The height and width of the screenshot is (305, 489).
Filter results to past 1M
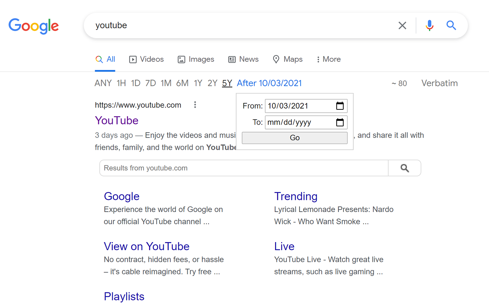click(x=166, y=83)
